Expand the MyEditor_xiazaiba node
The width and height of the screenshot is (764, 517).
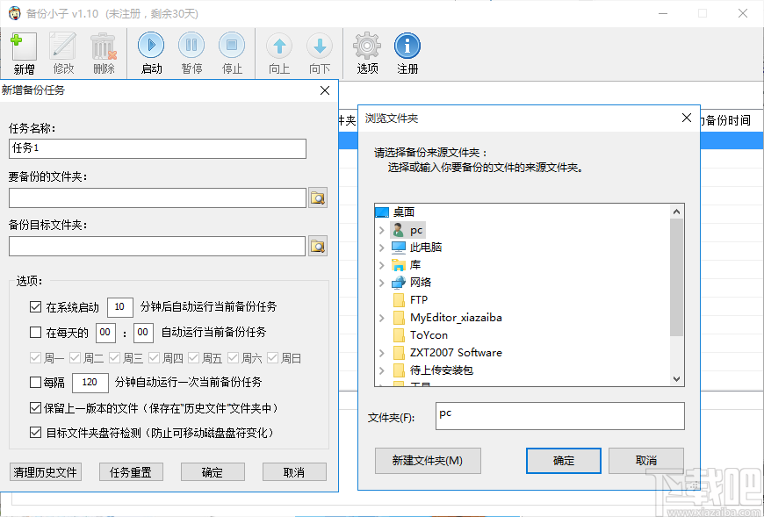point(382,318)
